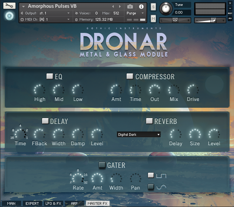This screenshot has width=234, height=207.
Task: Open the instrument info icon
Action: coord(141,7)
